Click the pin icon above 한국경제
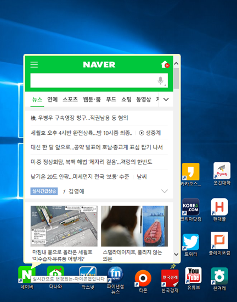 click(173, 266)
